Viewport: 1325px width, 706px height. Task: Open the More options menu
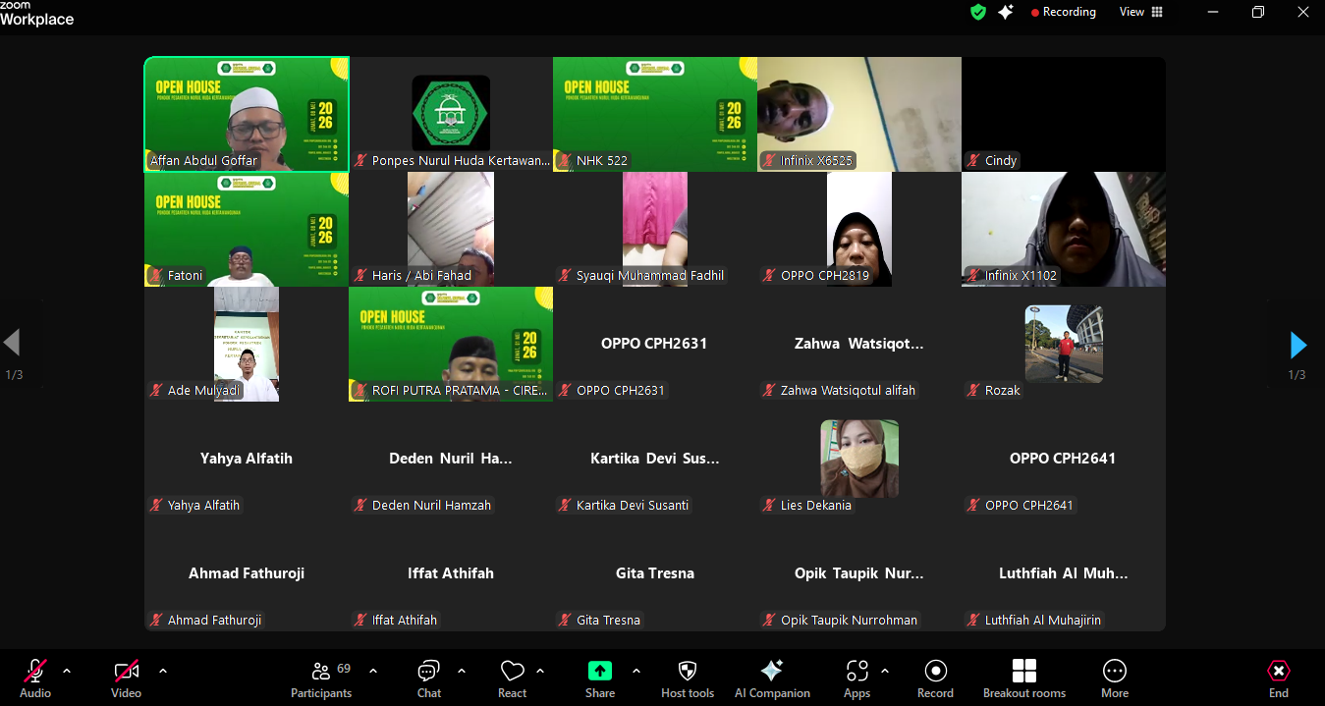(1115, 679)
